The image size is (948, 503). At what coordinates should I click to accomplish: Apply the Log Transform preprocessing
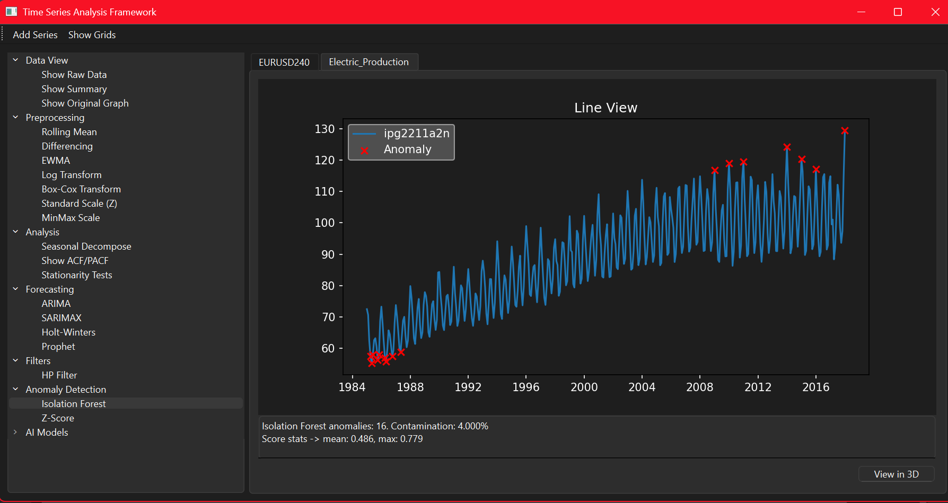click(x=71, y=174)
